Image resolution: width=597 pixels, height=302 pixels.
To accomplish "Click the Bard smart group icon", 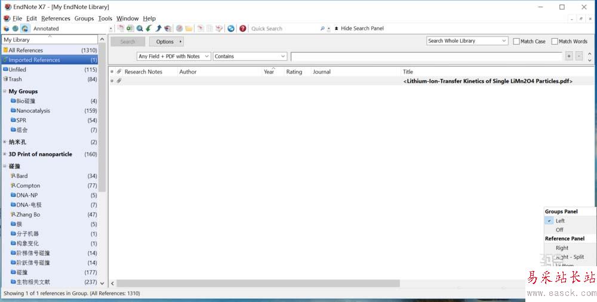I will [13, 176].
